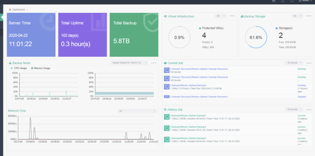This screenshot has height=156, width=315.
Task: Open Network Flow 'All' dropdown
Action: click(x=137, y=111)
